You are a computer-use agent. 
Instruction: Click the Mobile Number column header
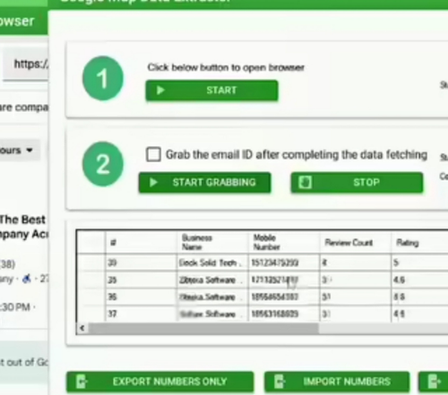[284, 242]
